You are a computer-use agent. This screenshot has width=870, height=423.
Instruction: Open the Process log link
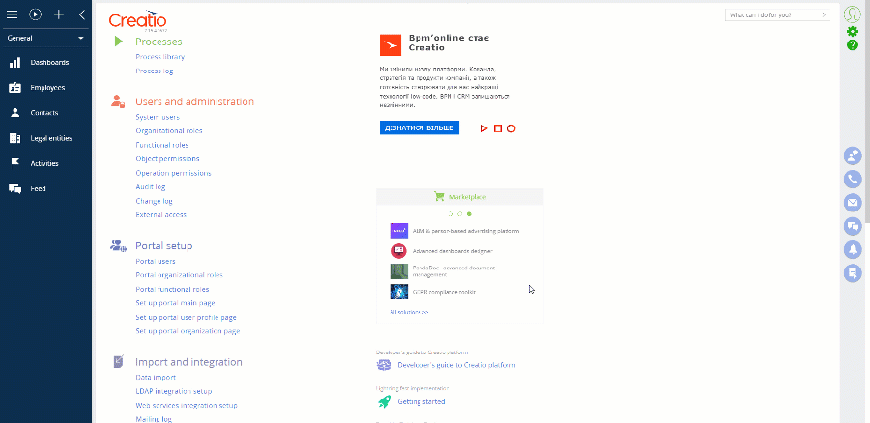155,70
